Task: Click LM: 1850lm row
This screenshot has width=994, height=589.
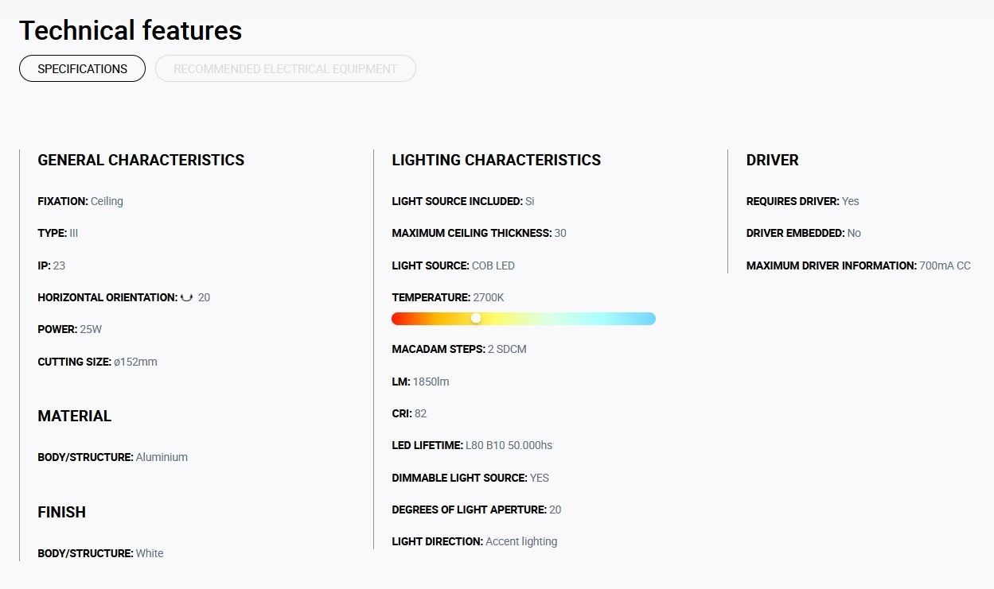Action: click(420, 382)
